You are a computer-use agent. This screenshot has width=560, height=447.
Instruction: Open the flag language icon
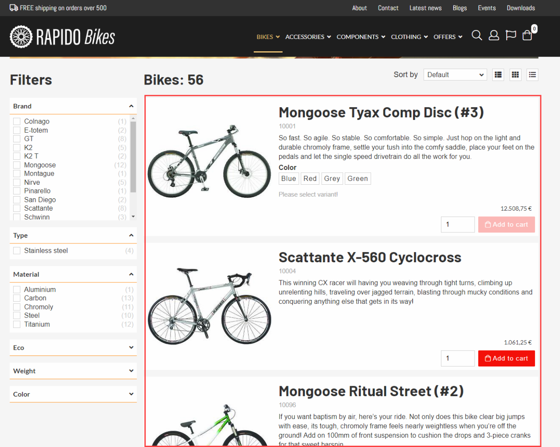[511, 35]
